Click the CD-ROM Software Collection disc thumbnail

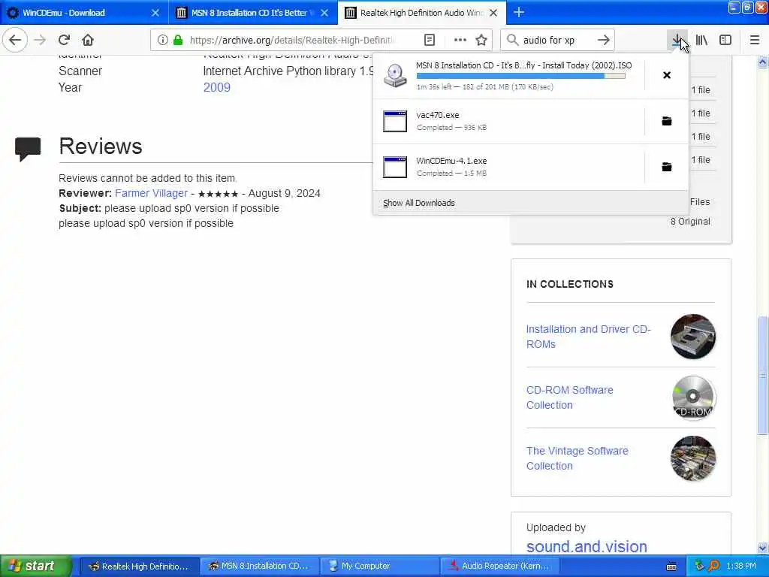click(693, 397)
